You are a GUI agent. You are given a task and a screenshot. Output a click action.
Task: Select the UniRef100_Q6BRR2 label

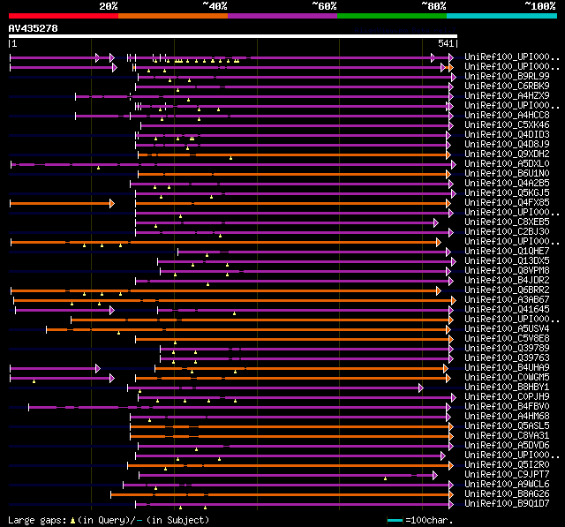point(507,290)
